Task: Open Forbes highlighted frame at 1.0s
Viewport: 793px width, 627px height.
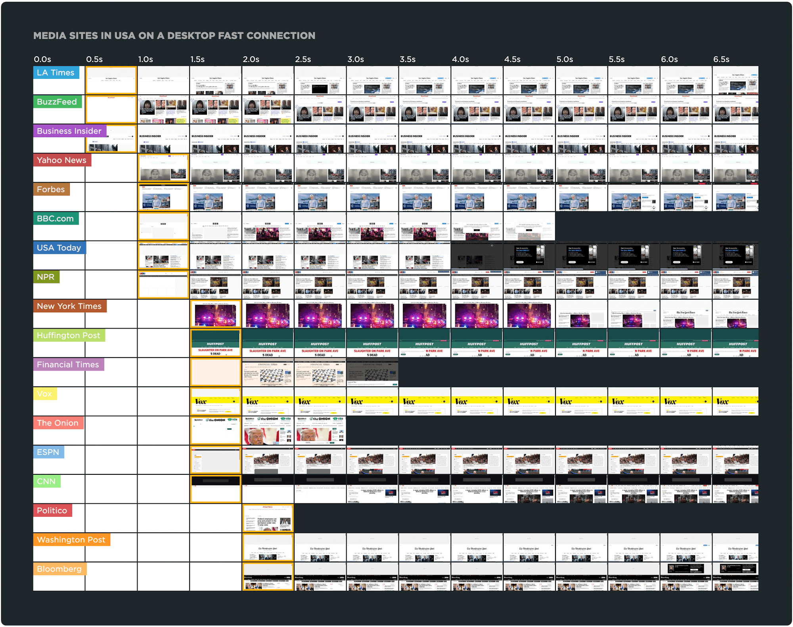Action: 163,197
